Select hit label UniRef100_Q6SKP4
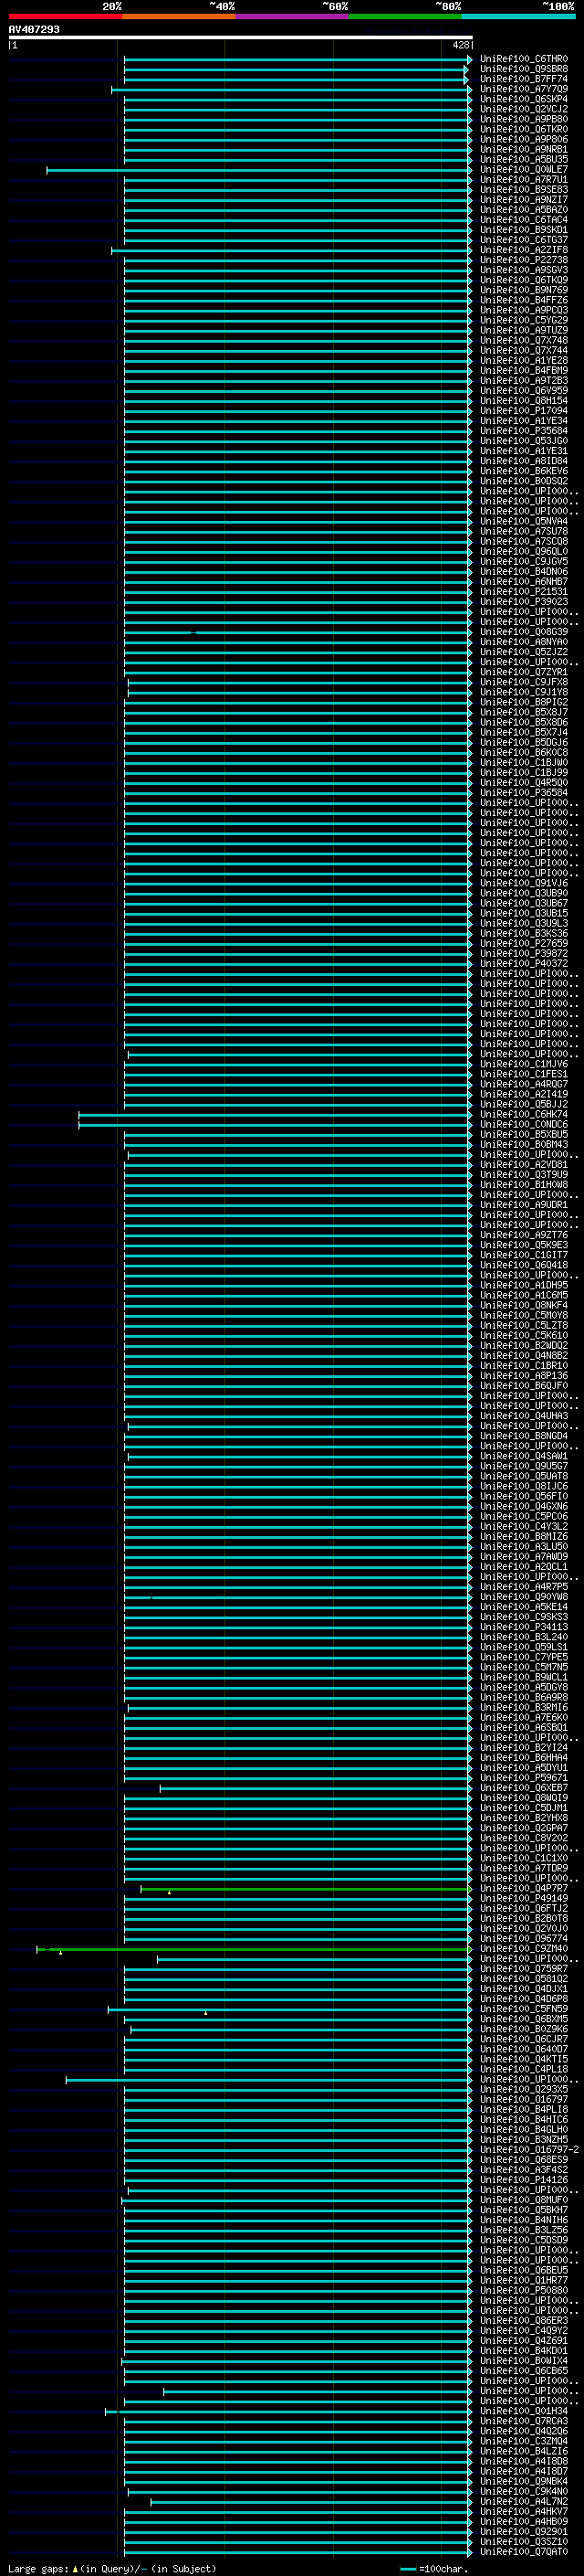The width and height of the screenshot is (584, 2576). click(x=523, y=99)
